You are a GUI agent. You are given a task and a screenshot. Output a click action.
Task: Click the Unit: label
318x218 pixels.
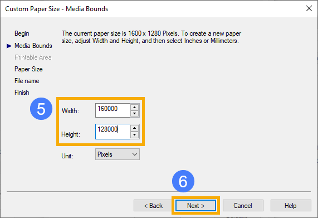[67, 156]
